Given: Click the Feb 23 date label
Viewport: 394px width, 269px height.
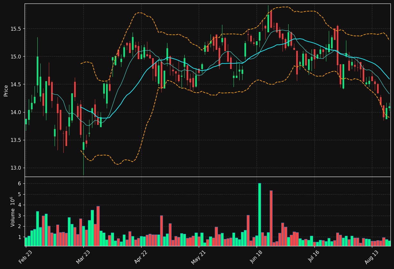Looking at the screenshot, I should click(26, 257).
